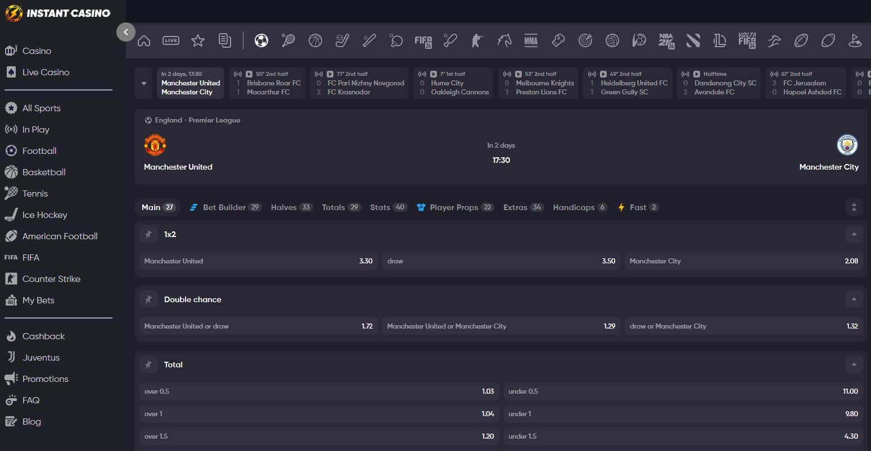
Task: Pin the 1x2 market
Action: [148, 234]
